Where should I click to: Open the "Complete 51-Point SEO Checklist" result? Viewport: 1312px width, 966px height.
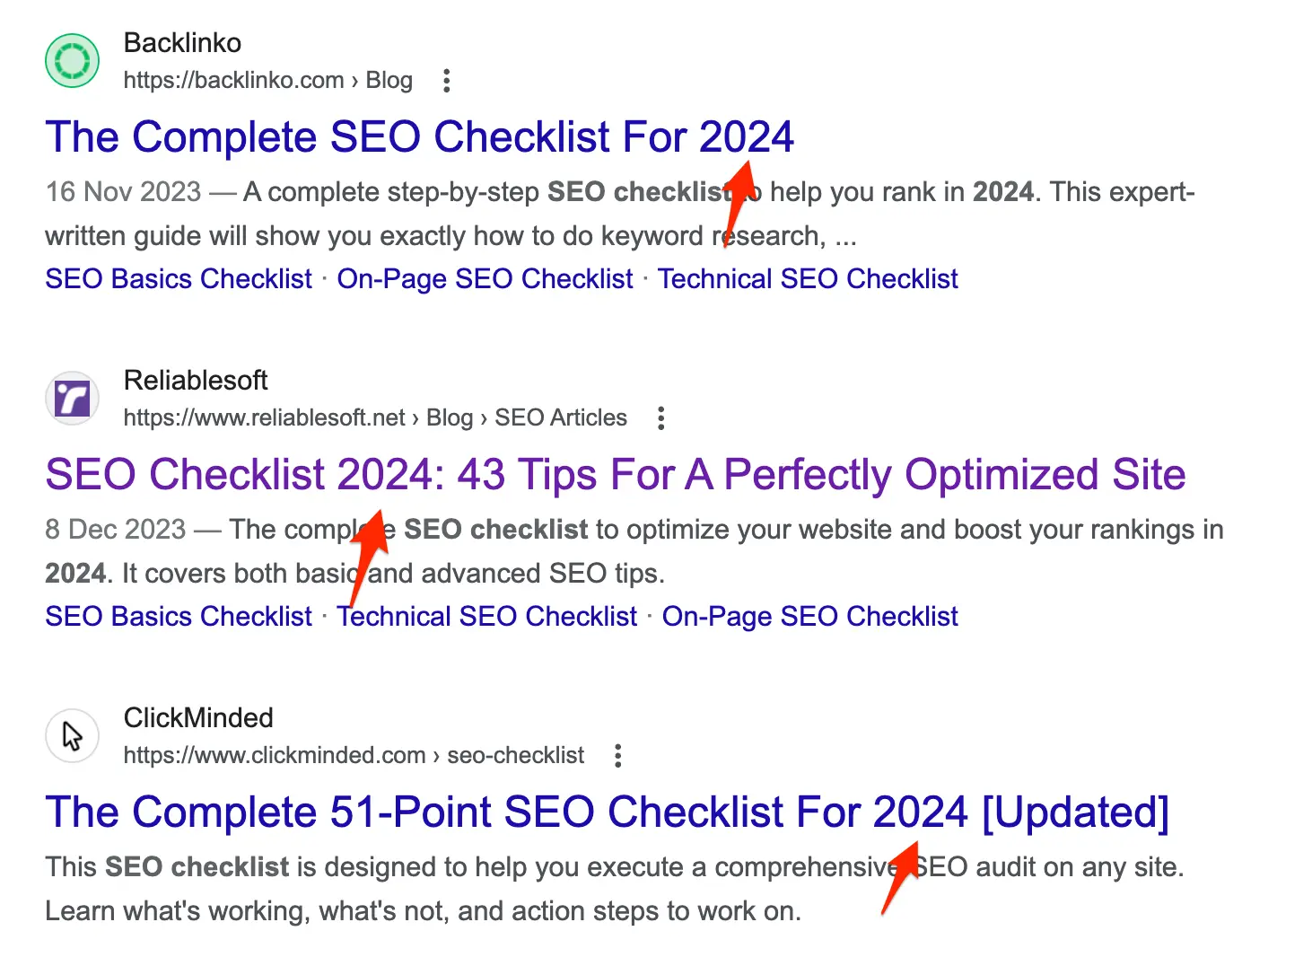pos(607,812)
